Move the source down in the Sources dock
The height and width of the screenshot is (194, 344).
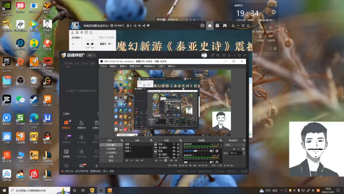[x=176, y=160]
